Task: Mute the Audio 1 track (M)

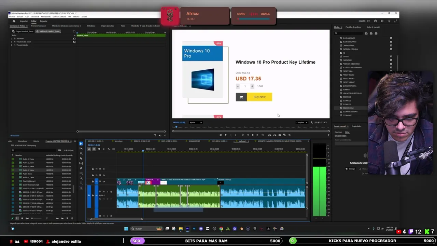Action: pos(104,192)
